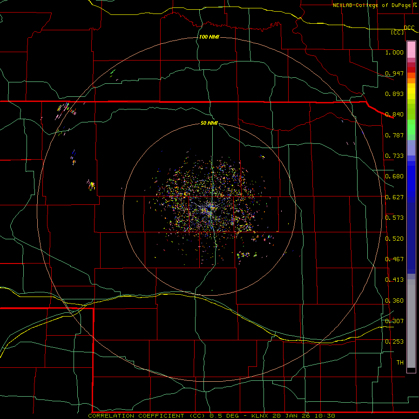The height and width of the screenshot is (419, 419).
Task: Click the radar site center of the echo cluster
Action: tap(210, 209)
